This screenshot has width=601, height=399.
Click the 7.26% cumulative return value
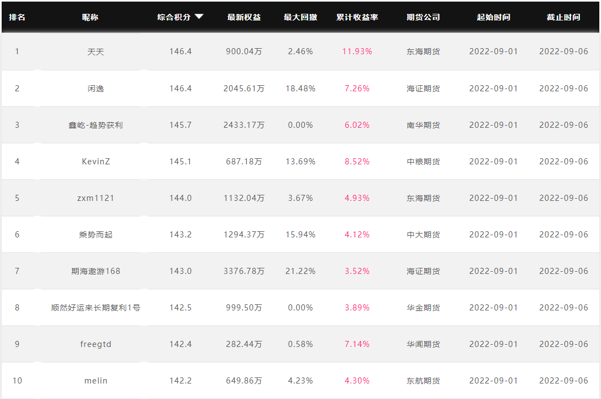click(358, 89)
